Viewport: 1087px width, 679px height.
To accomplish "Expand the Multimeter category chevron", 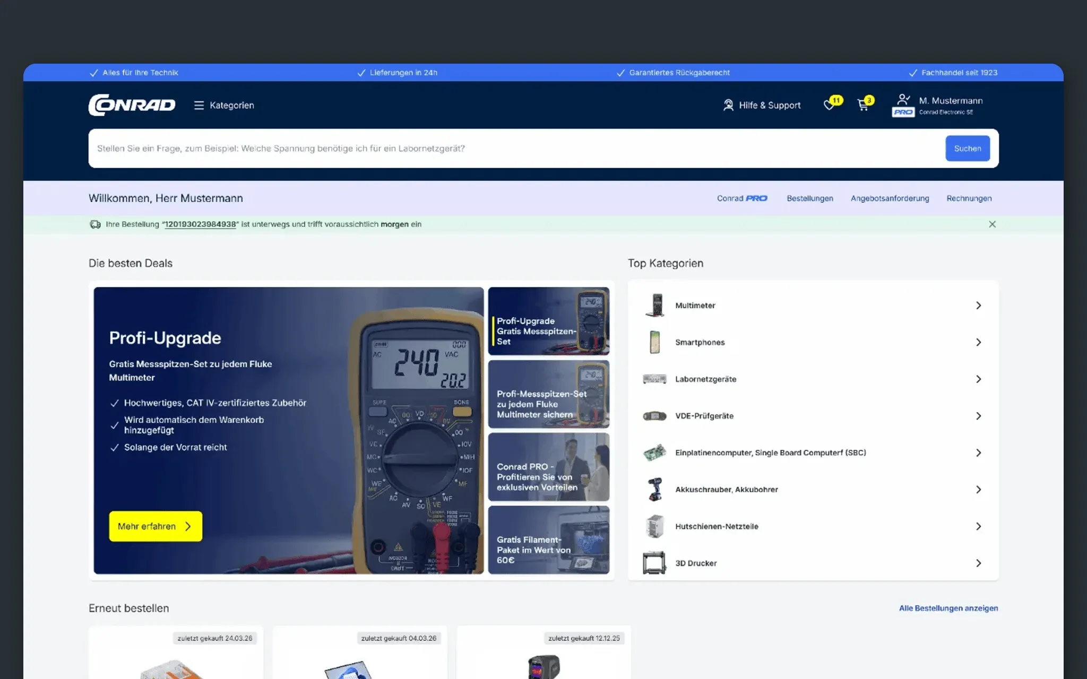I will click(978, 306).
